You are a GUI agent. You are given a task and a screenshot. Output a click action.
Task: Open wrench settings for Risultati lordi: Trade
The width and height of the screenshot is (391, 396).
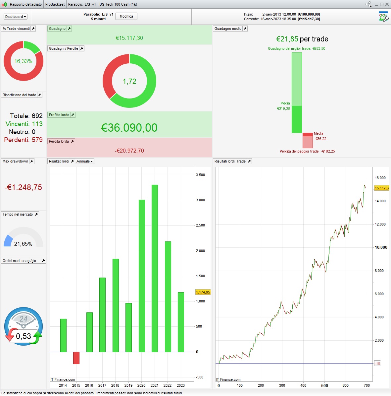[249, 162]
